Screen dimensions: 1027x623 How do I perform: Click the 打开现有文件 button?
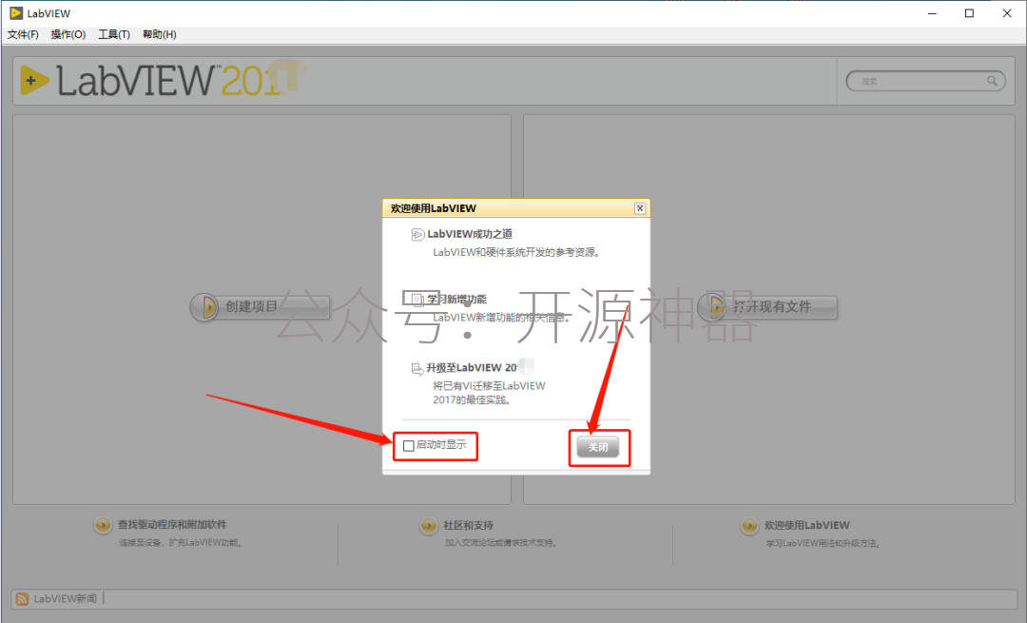click(767, 306)
